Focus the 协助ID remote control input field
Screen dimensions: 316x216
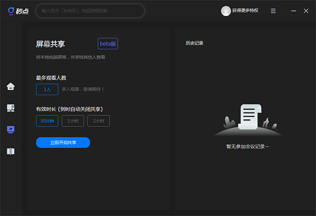pos(90,11)
